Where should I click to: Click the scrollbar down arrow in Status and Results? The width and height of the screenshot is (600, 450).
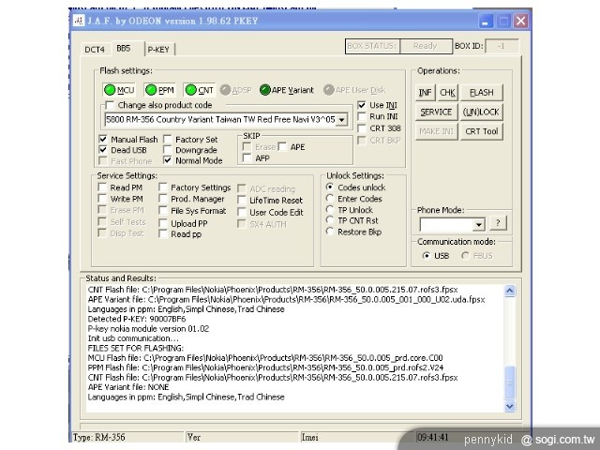tap(509, 406)
